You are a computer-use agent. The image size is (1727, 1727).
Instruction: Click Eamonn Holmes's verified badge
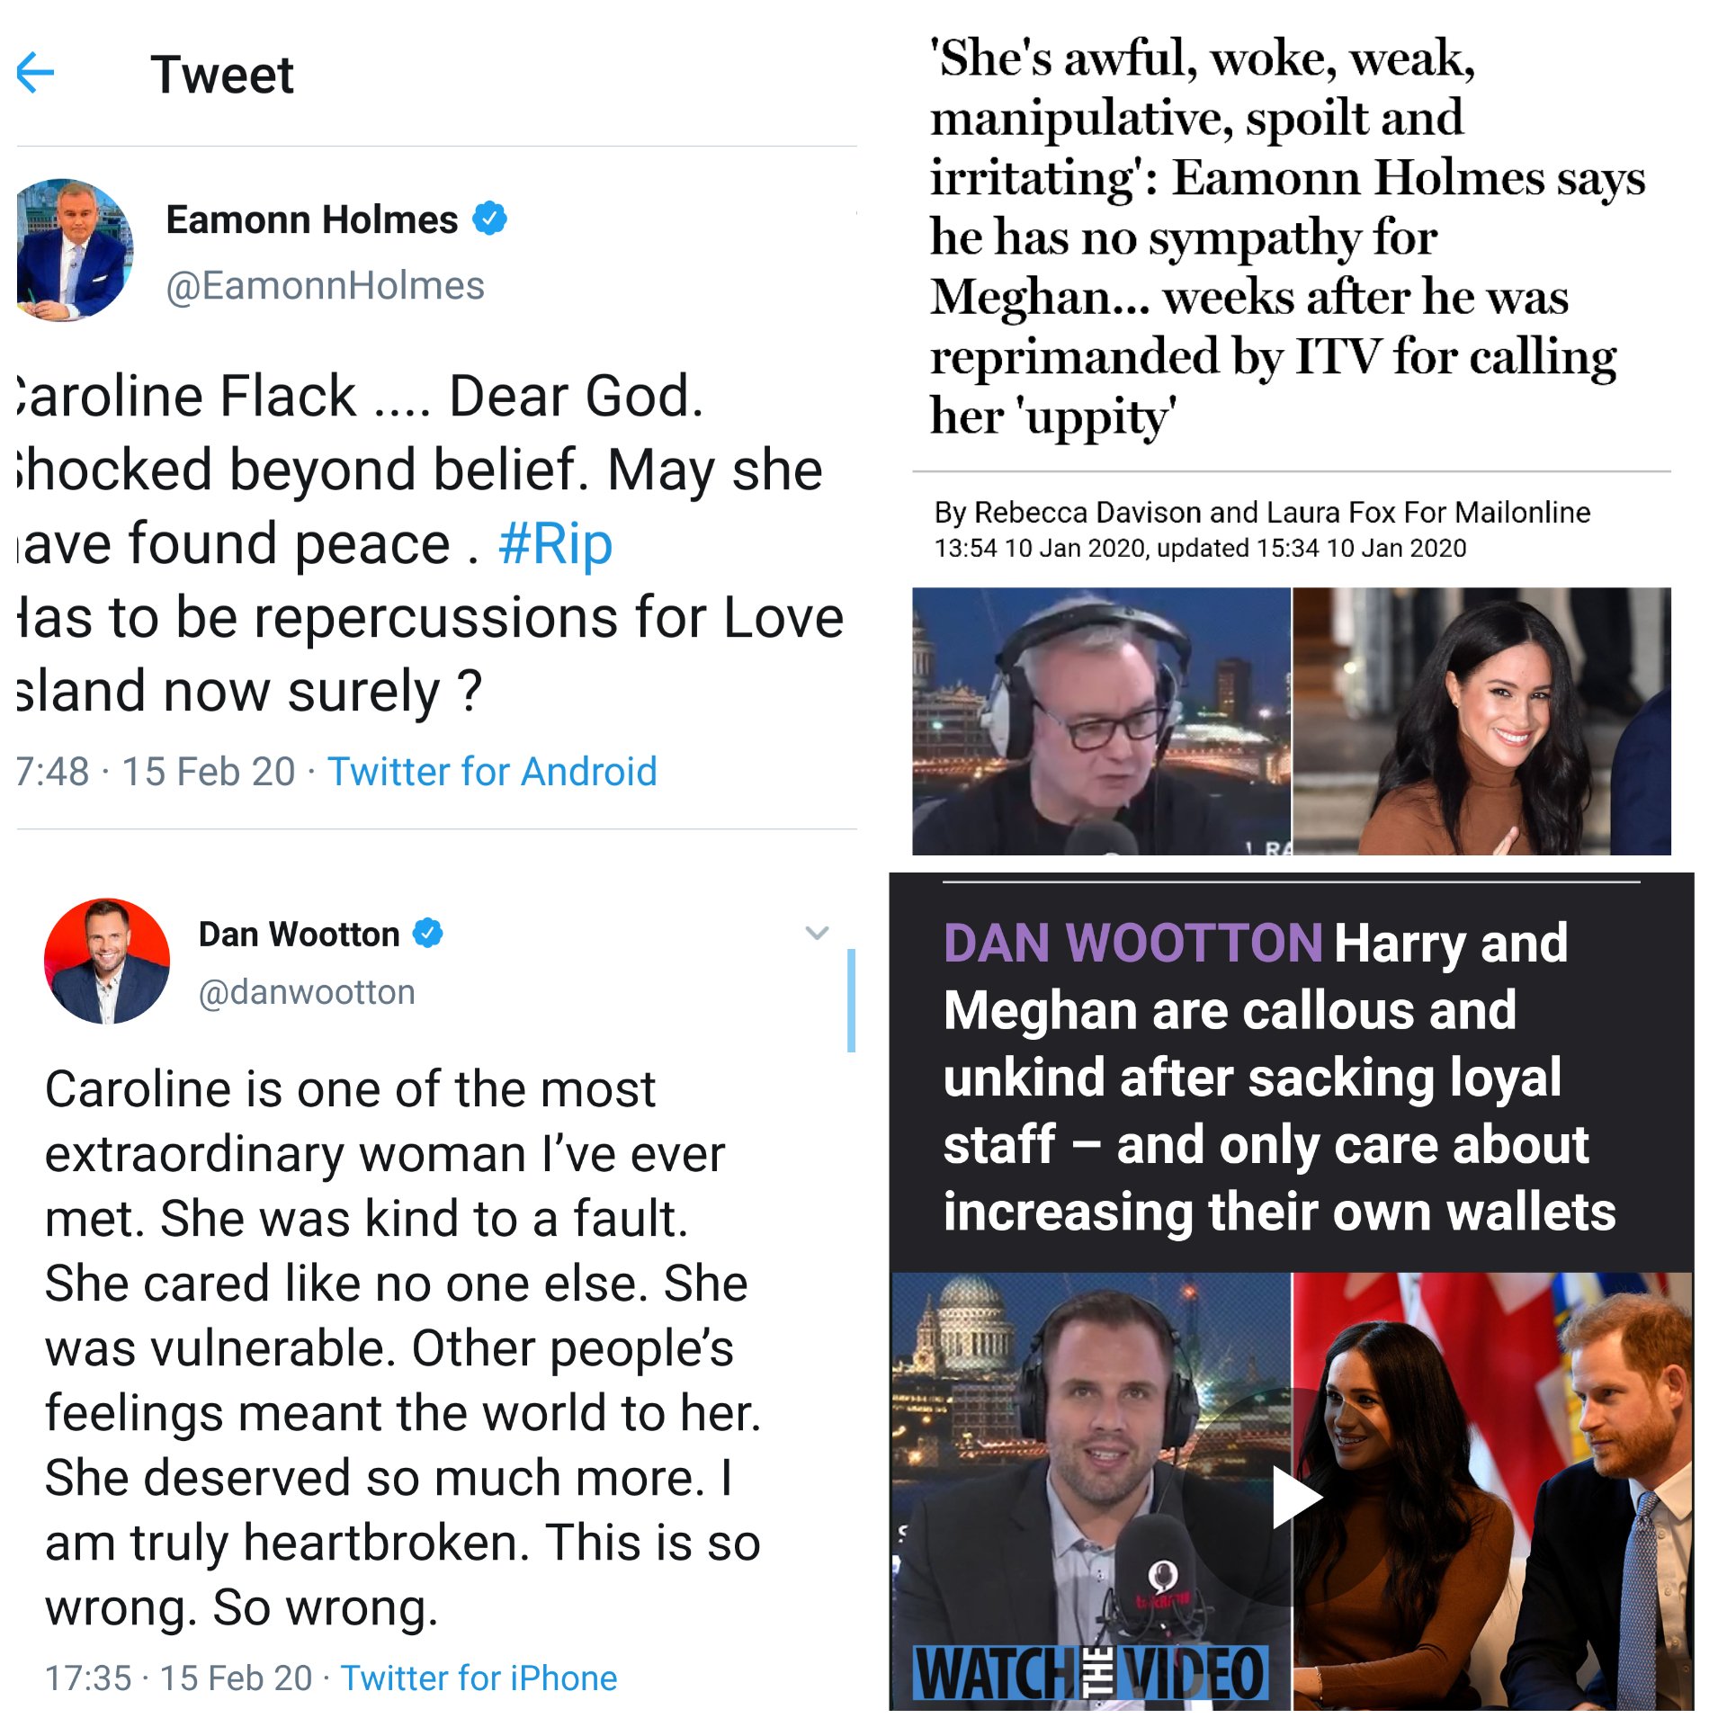point(489,219)
